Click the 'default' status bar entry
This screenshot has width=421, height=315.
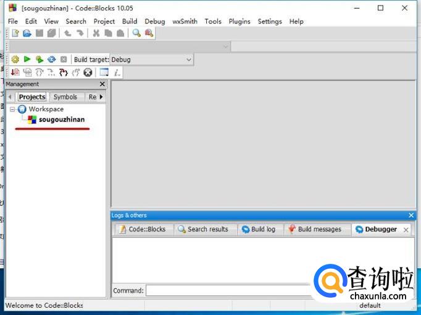370,305
